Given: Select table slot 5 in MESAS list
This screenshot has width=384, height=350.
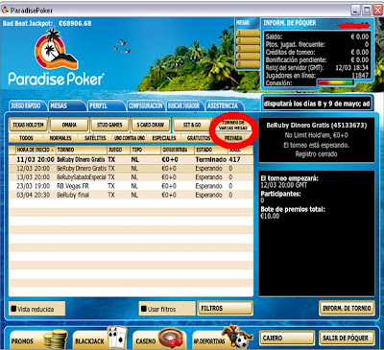Looking at the screenshot, I should (x=248, y=64).
